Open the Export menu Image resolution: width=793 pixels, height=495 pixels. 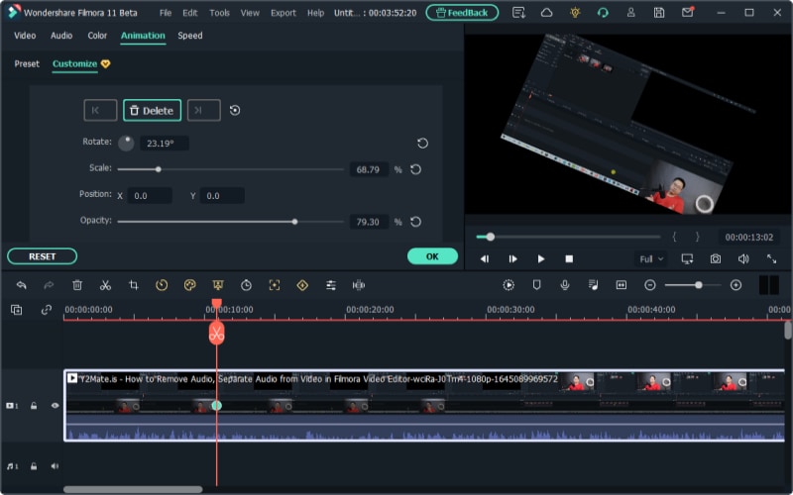coord(283,13)
